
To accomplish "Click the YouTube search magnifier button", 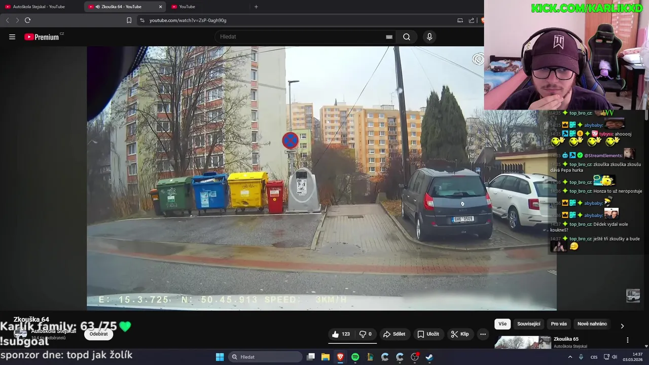I will point(407,37).
